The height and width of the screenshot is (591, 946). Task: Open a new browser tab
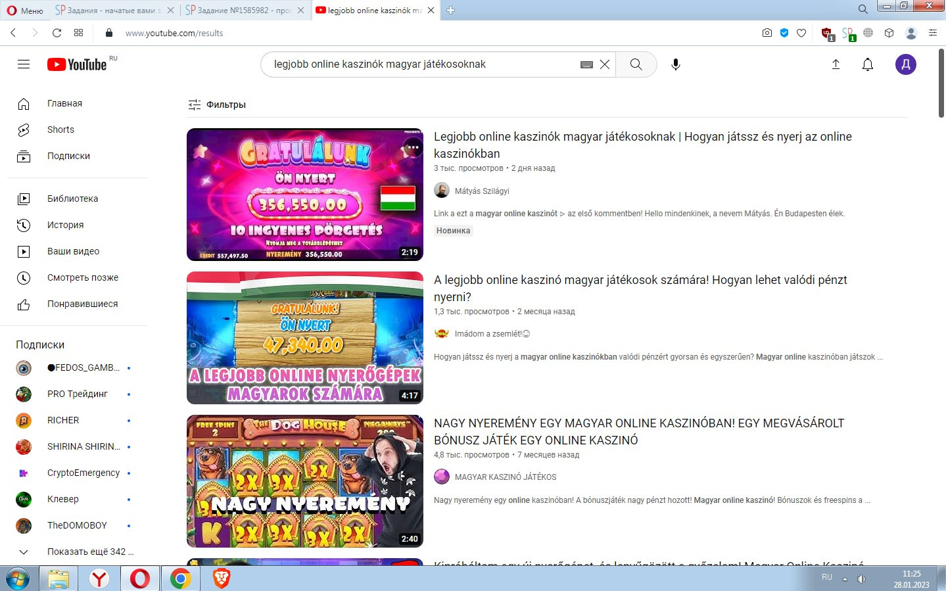[x=451, y=10]
